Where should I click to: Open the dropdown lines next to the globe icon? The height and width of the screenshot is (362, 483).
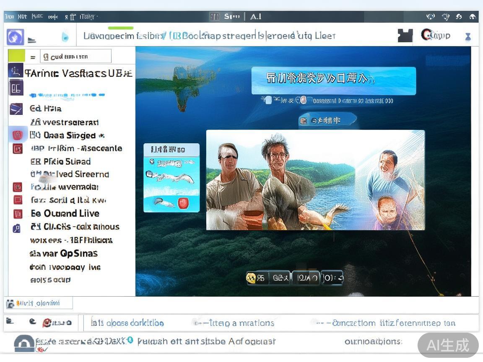pos(32,41)
